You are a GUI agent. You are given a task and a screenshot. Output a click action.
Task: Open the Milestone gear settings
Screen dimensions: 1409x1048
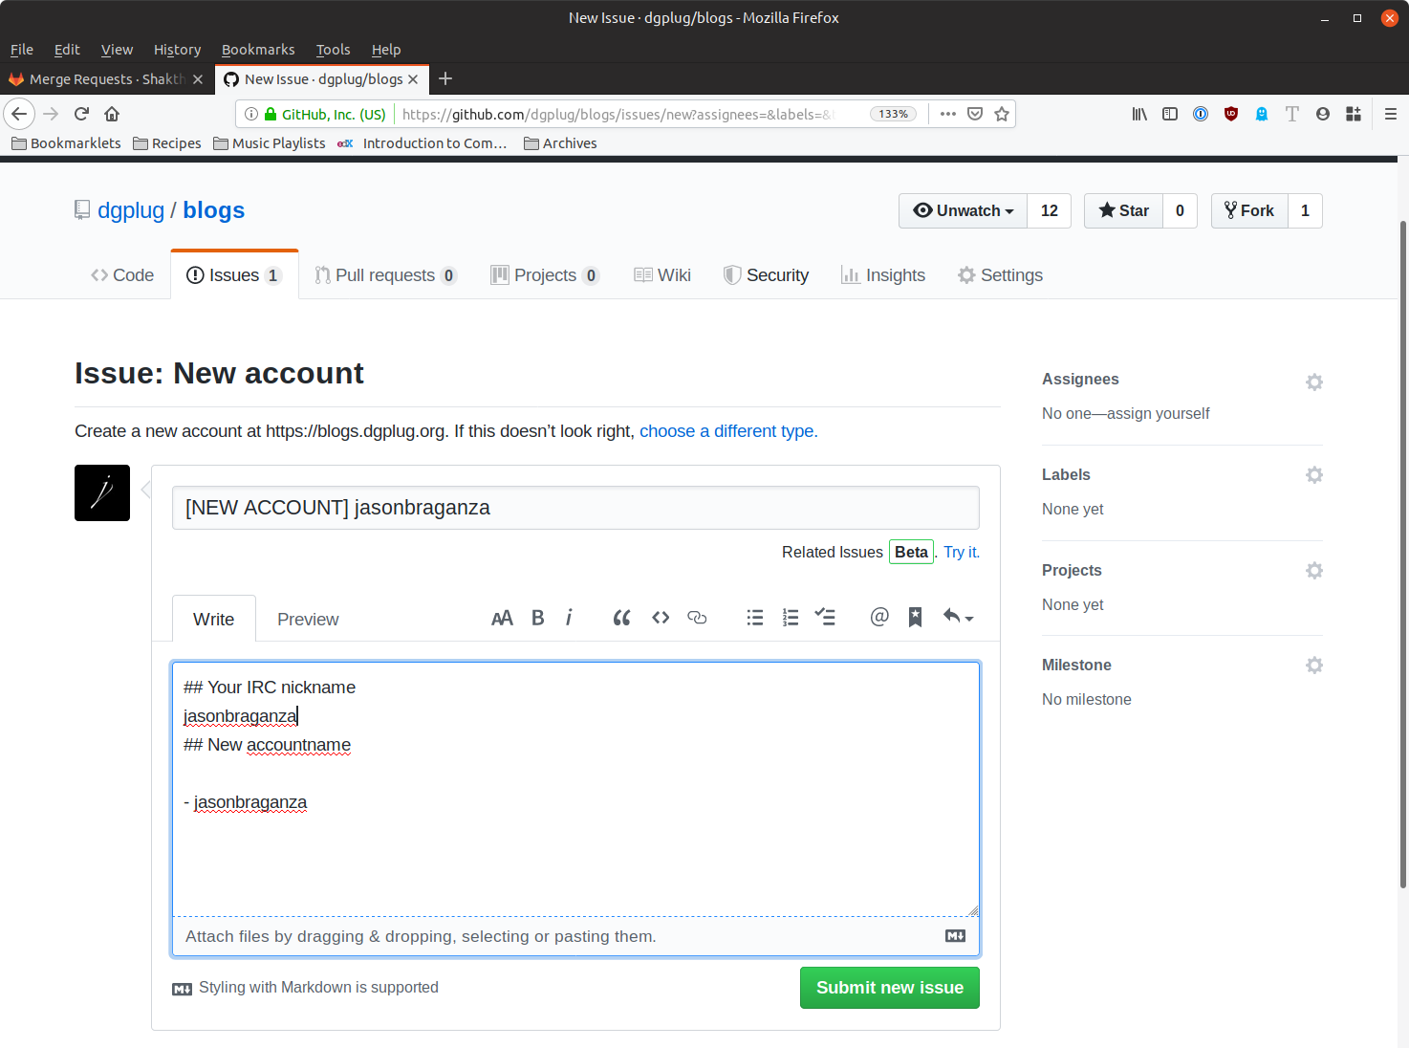tap(1314, 665)
